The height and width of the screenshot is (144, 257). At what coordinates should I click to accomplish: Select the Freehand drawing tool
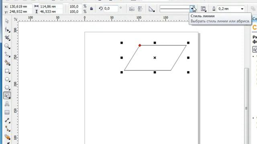point(7,54)
